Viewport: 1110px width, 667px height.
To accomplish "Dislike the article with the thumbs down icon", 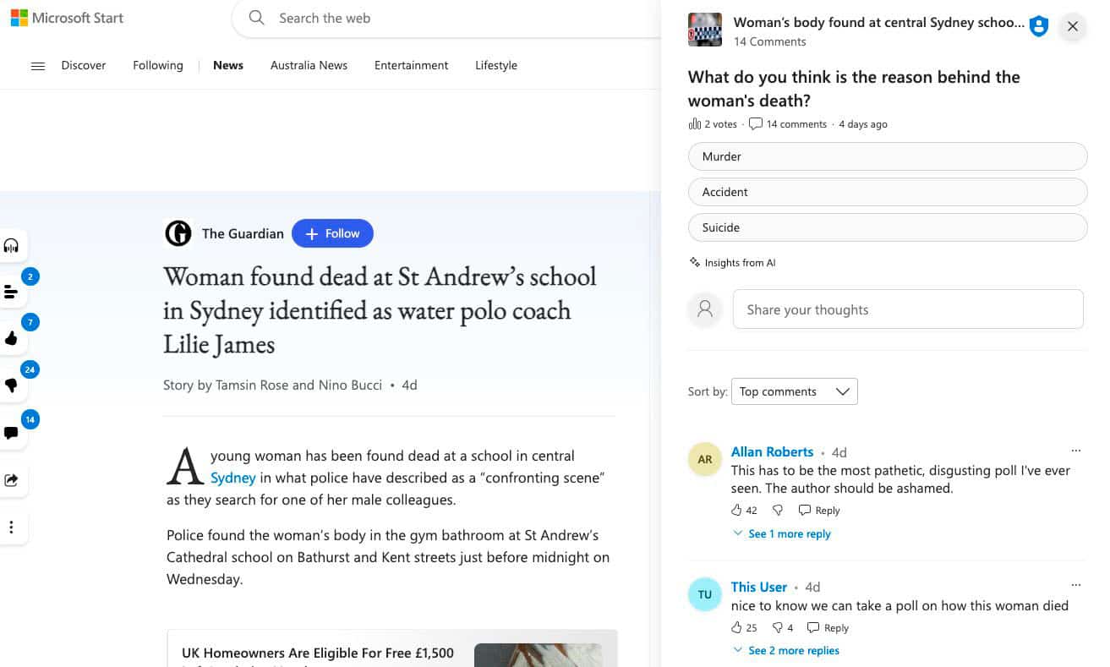I will (12, 385).
